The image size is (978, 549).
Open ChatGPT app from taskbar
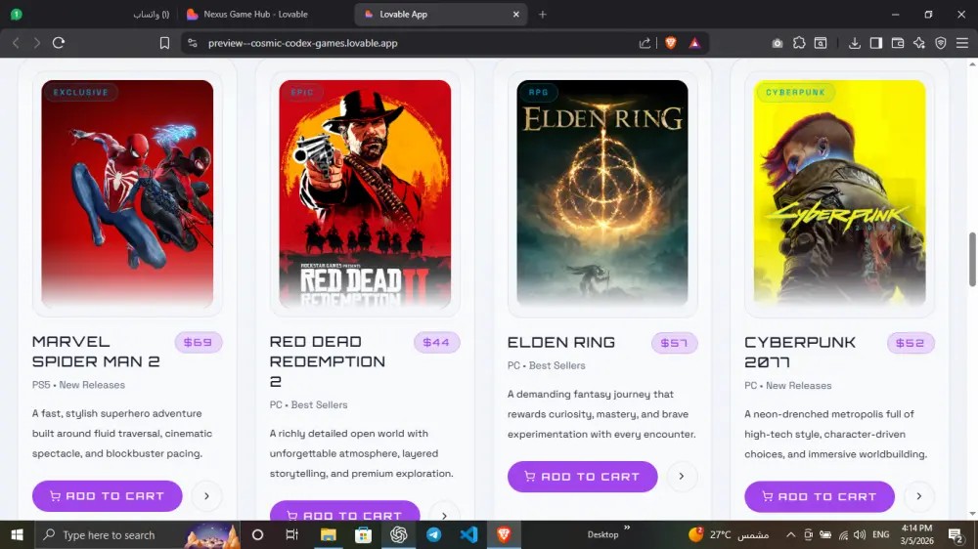[399, 534]
